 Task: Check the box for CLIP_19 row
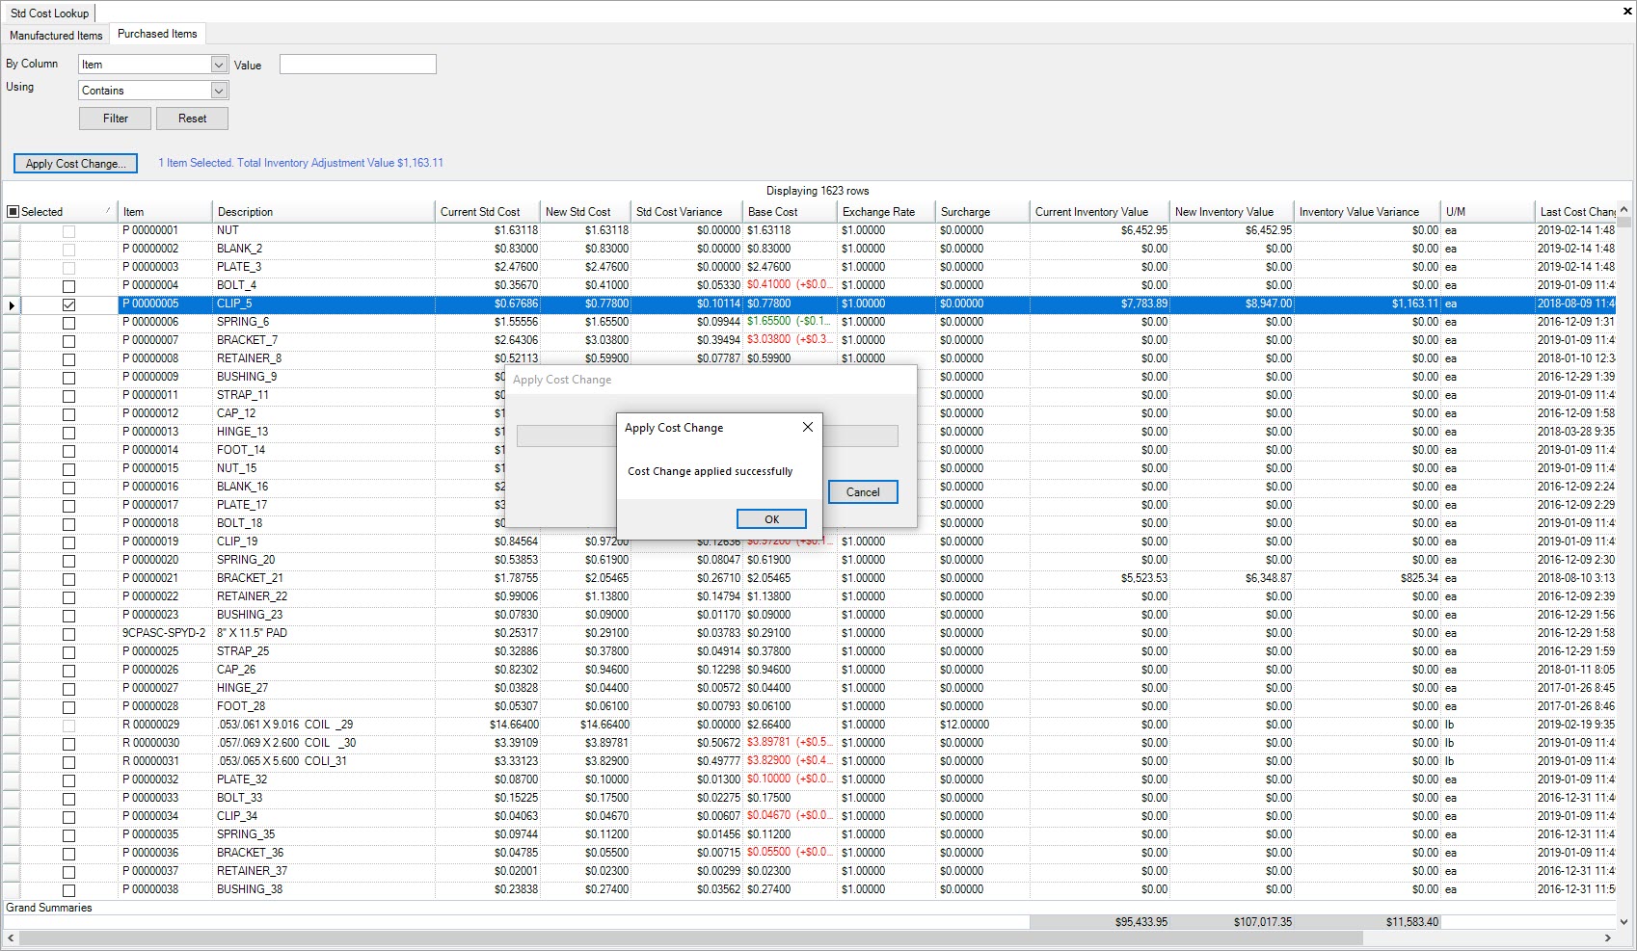pos(68,542)
